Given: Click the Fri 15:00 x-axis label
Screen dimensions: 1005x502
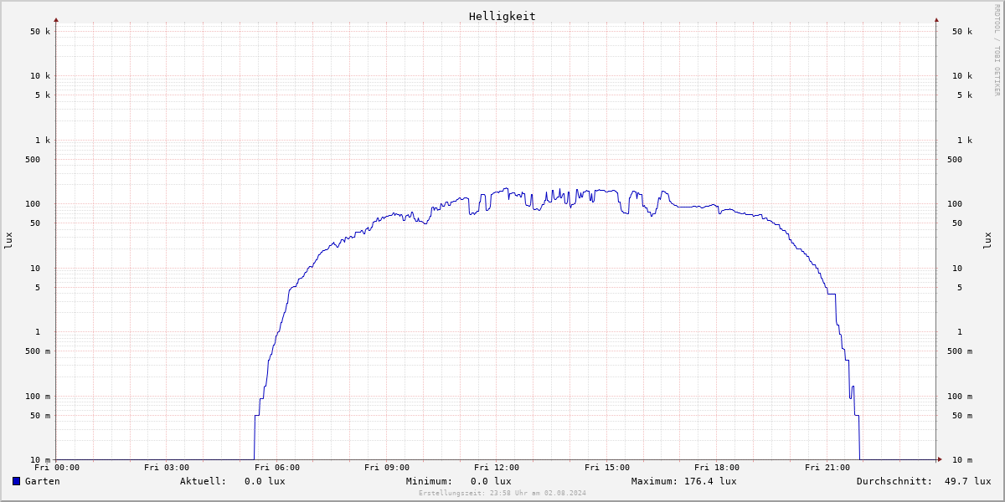Looking at the screenshot, I should [607, 468].
